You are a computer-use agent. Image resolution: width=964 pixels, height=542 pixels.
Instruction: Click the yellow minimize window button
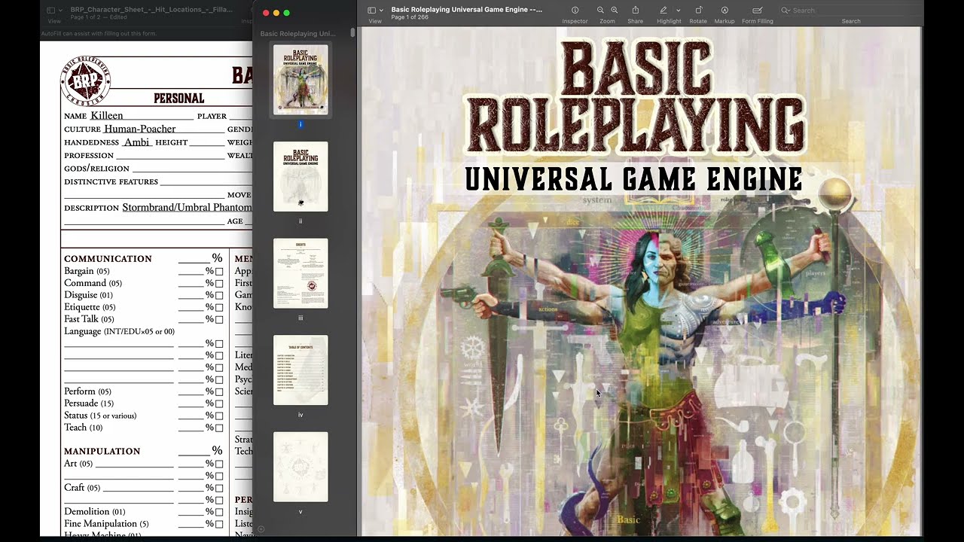pos(276,13)
